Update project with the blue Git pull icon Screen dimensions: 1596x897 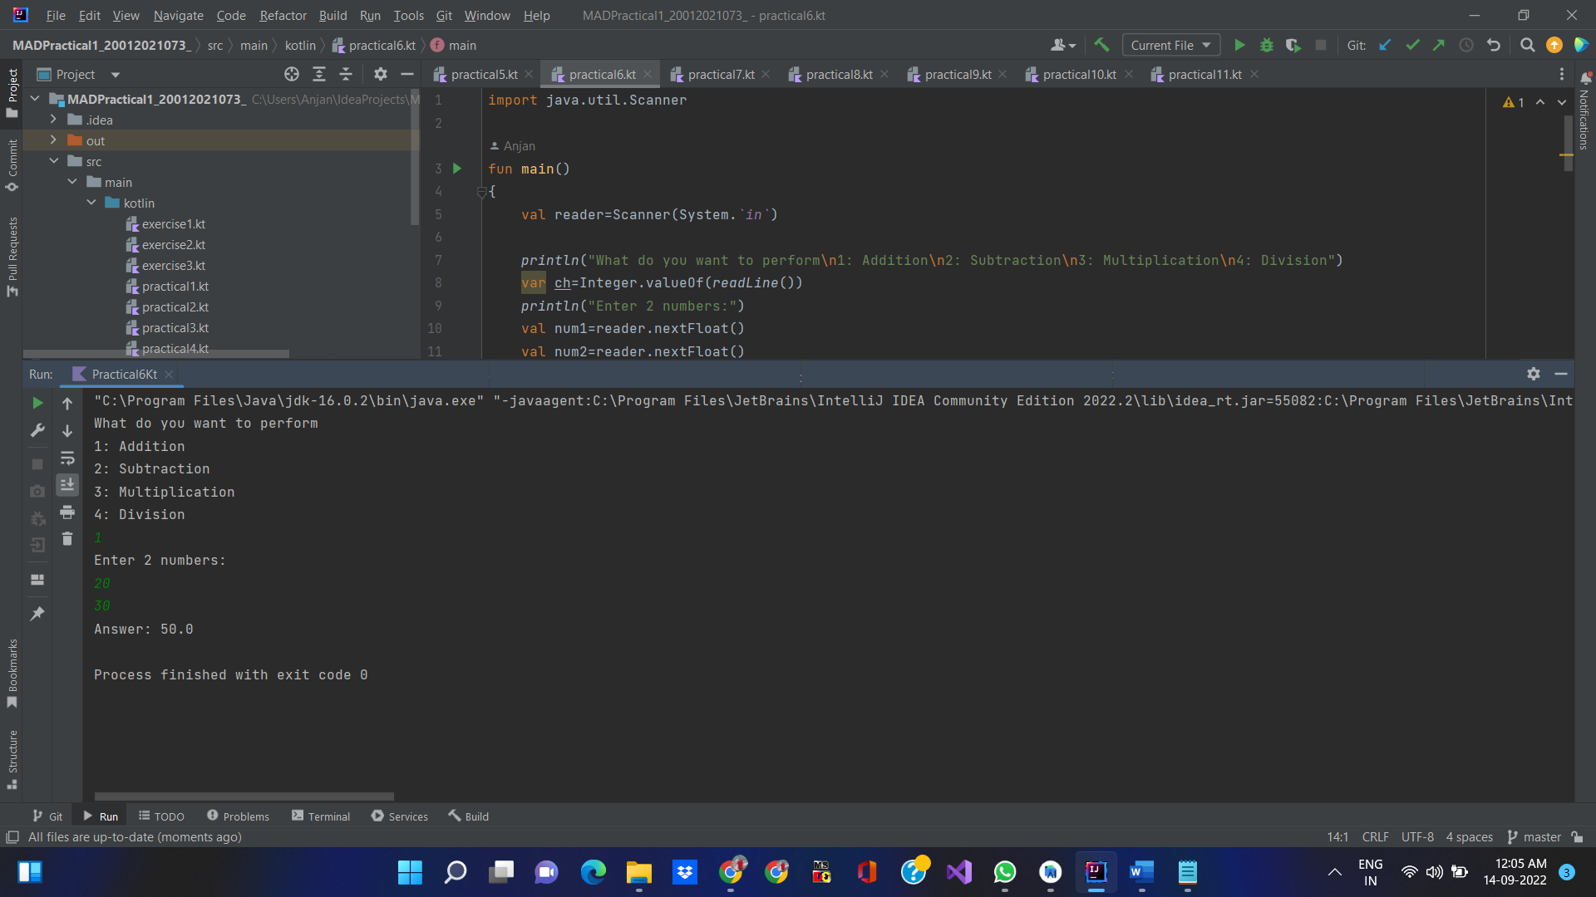1385,45
